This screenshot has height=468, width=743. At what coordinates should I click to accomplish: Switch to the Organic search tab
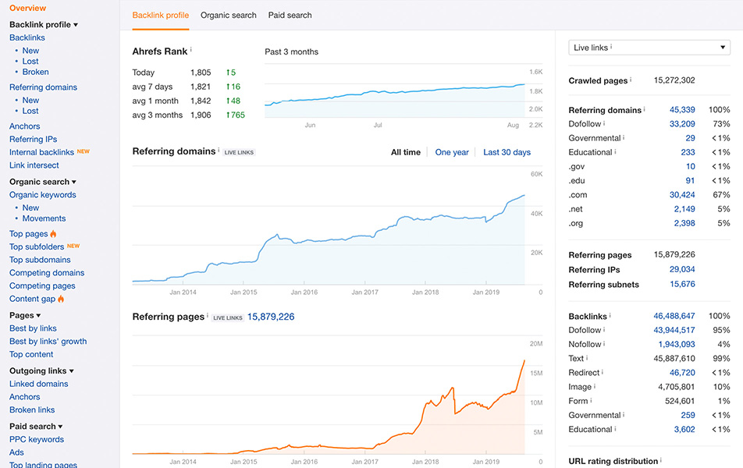tap(228, 15)
